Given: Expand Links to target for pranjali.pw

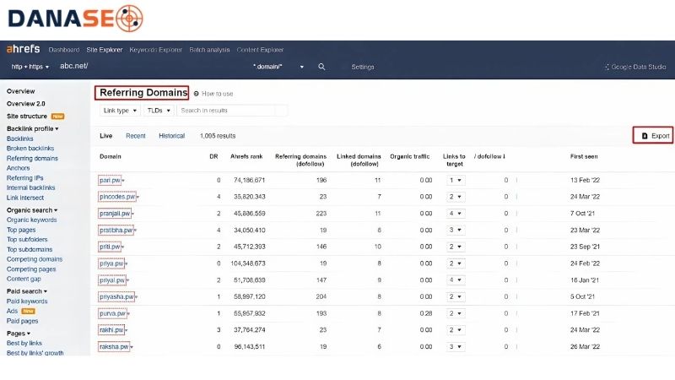Looking at the screenshot, I should tap(456, 214).
